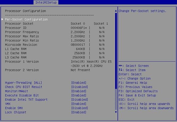Change the Monitor/MWait Enabled value
Screen dimensions: 177x122
coord(79,91)
